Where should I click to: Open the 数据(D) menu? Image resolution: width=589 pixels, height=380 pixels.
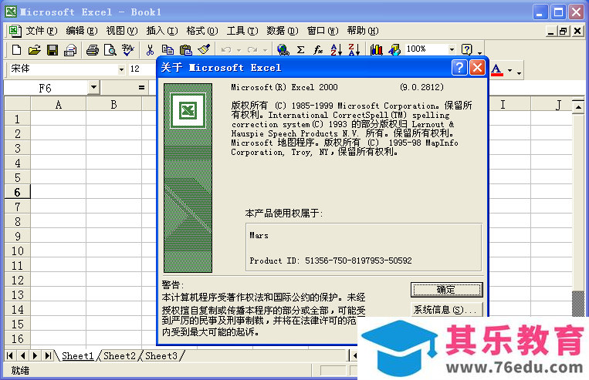[283, 31]
